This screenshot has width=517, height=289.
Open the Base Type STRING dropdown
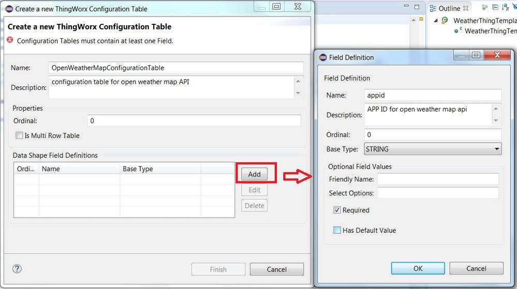(x=433, y=149)
